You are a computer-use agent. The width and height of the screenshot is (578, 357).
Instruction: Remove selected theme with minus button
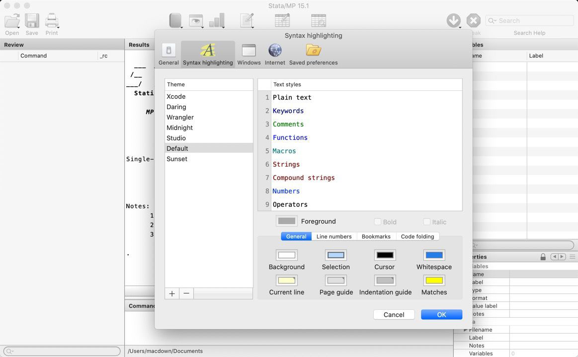coord(186,294)
